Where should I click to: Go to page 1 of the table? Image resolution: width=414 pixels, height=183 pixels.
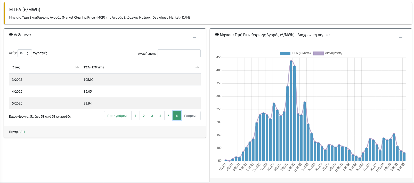click(135, 116)
